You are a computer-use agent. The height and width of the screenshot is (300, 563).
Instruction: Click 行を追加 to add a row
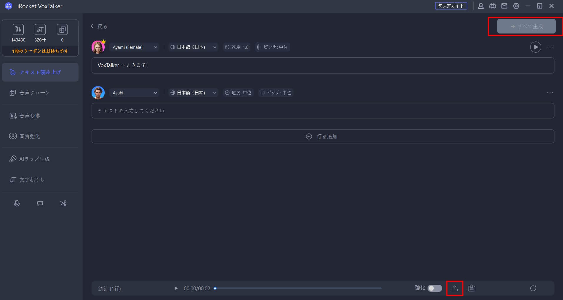(x=323, y=136)
